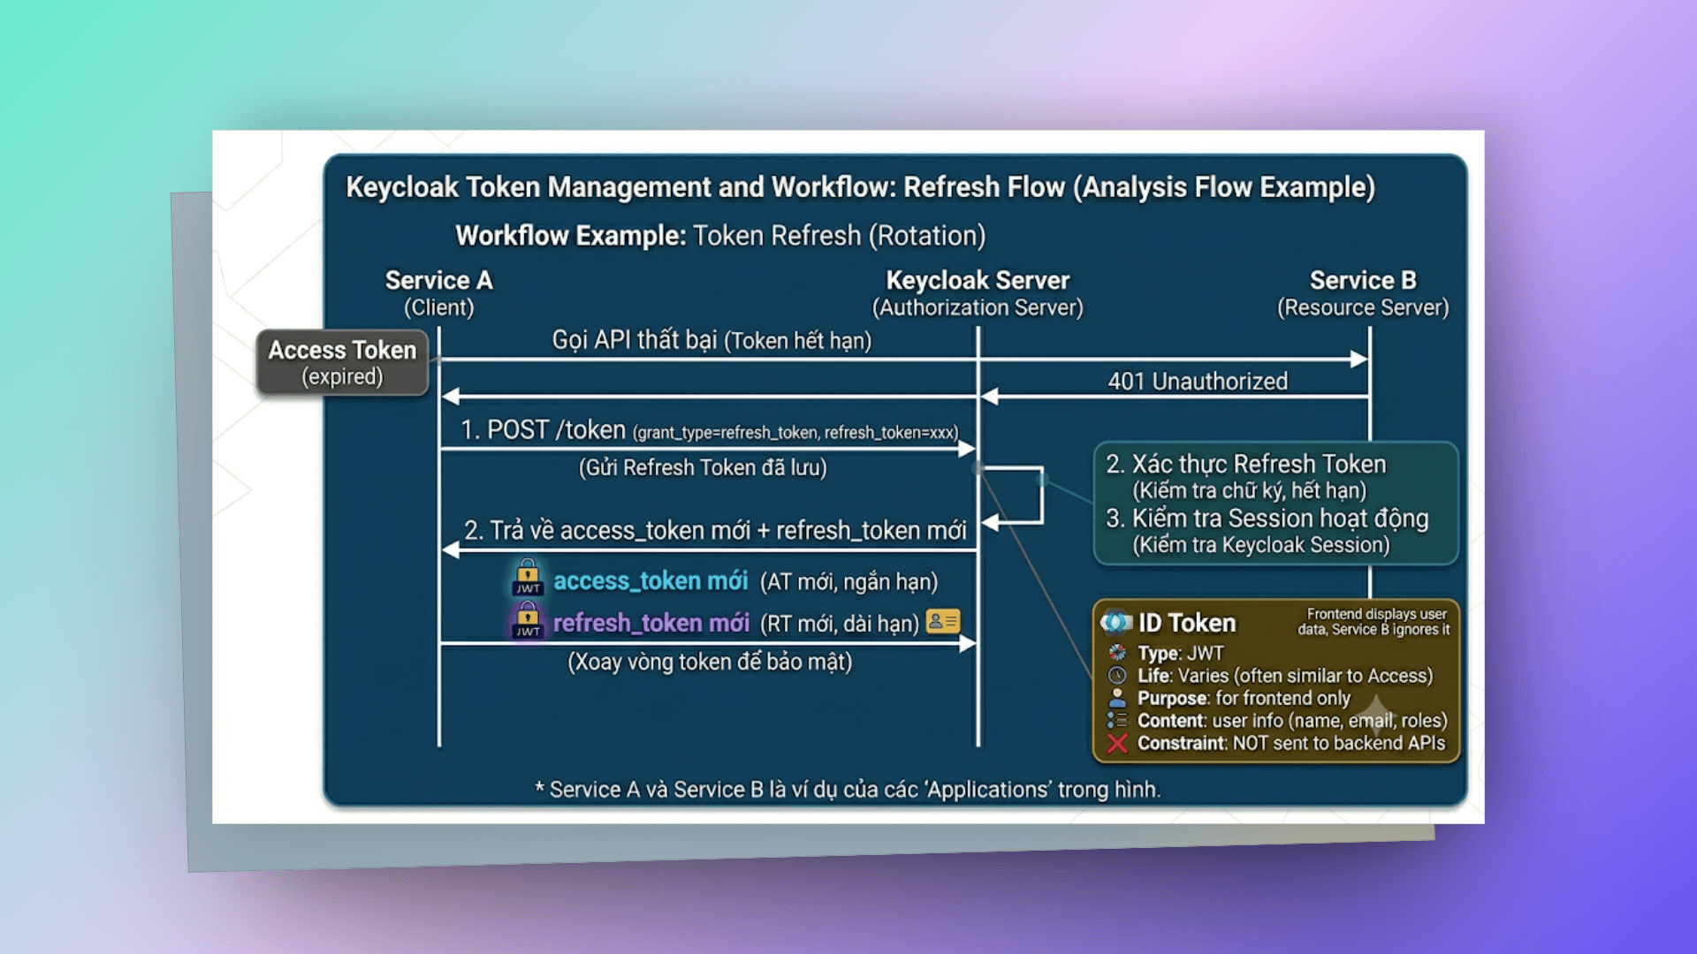The height and width of the screenshot is (954, 1697).
Task: Click the title "Keycloak Token Management and Workflow"
Action: click(618, 187)
